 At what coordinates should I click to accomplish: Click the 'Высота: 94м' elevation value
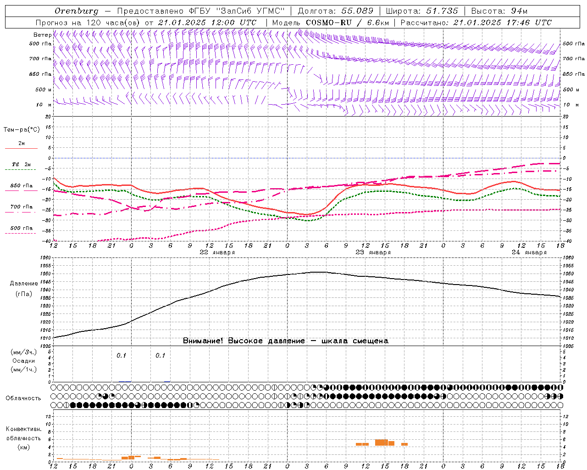coord(499,11)
